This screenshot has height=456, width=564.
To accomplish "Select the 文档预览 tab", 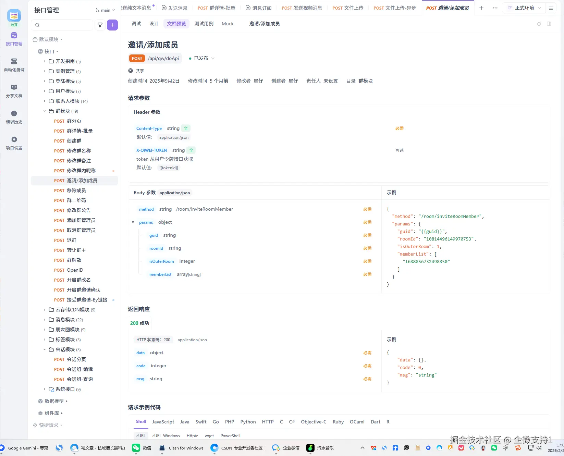I will (x=176, y=24).
